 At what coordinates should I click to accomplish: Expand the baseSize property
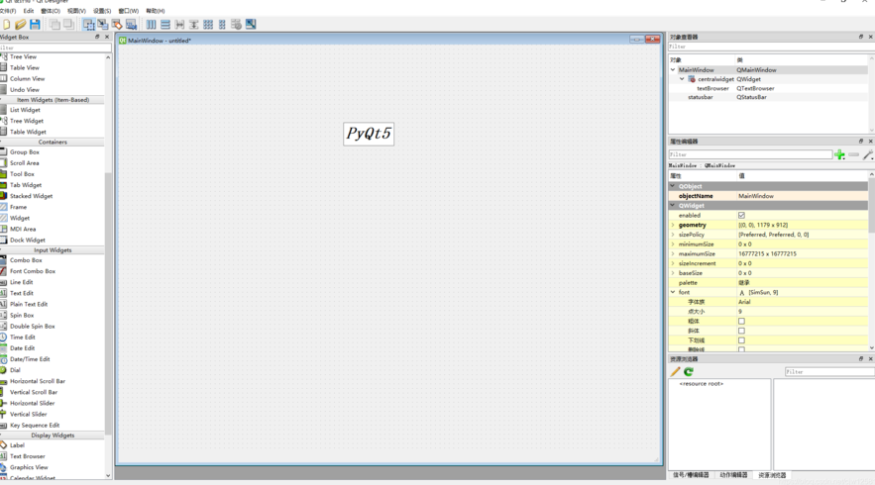pos(673,272)
